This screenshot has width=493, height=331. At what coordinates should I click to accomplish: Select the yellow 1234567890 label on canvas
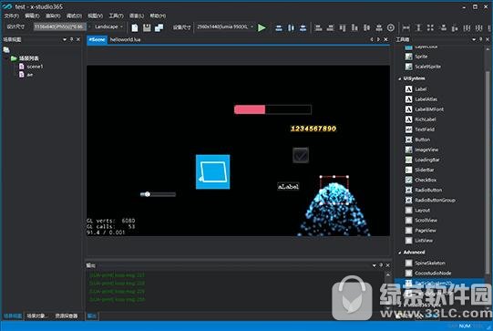[x=313, y=129]
